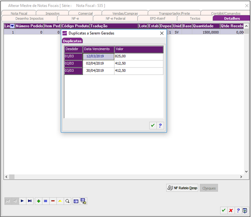Open help in main window bottom bar
This screenshot has height=217, width=251.
[x=238, y=210]
